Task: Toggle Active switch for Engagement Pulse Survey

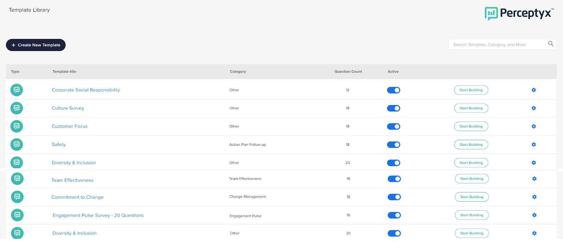Action: [394, 215]
